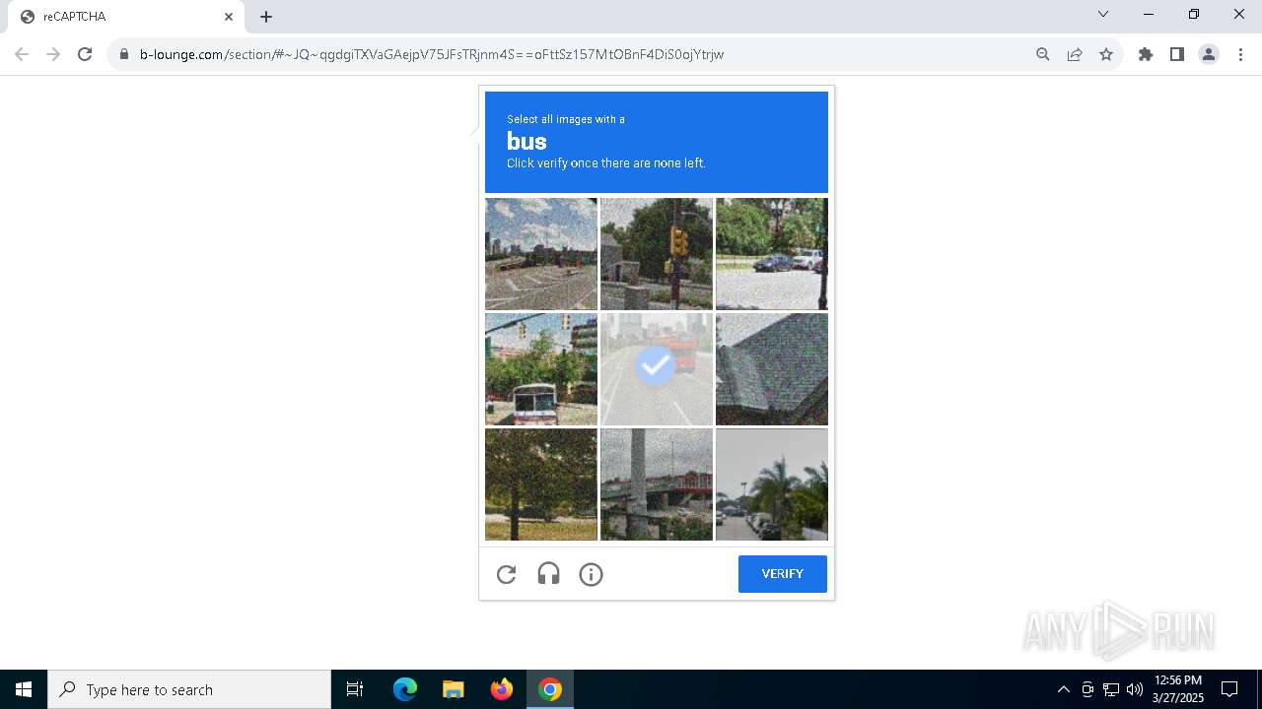1262x709 pixels.
Task: Launch Firefox from taskbar
Action: pos(502,689)
